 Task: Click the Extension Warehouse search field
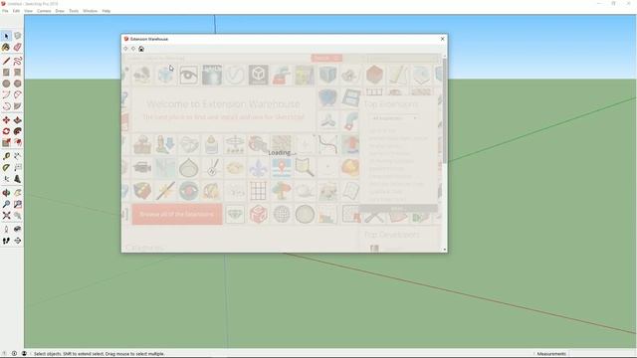(x=218, y=58)
